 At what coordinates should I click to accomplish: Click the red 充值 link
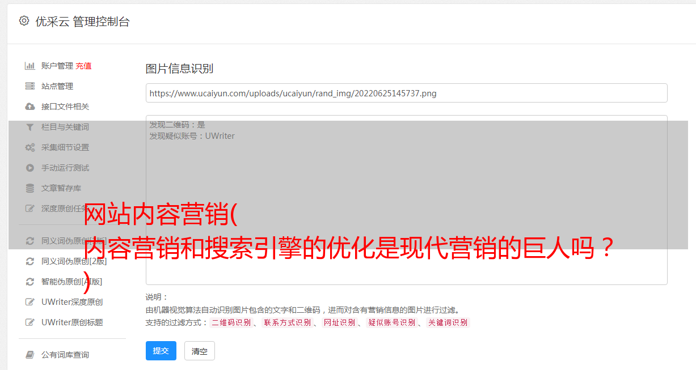tap(83, 66)
